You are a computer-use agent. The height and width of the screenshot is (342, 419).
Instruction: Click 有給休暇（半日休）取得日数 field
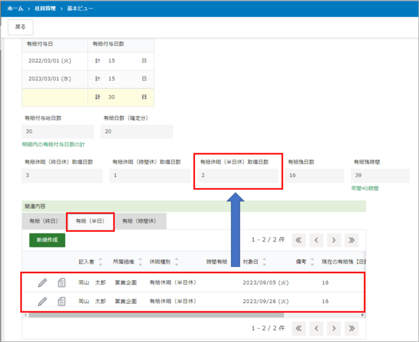click(238, 175)
